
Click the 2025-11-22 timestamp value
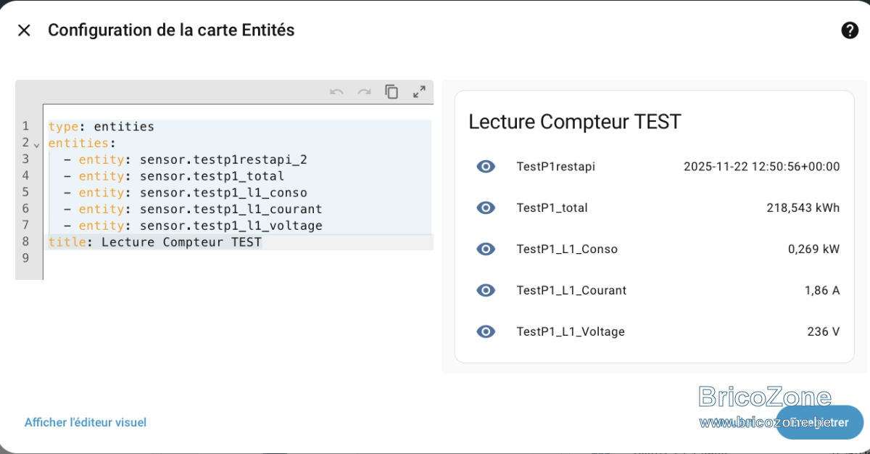point(761,167)
